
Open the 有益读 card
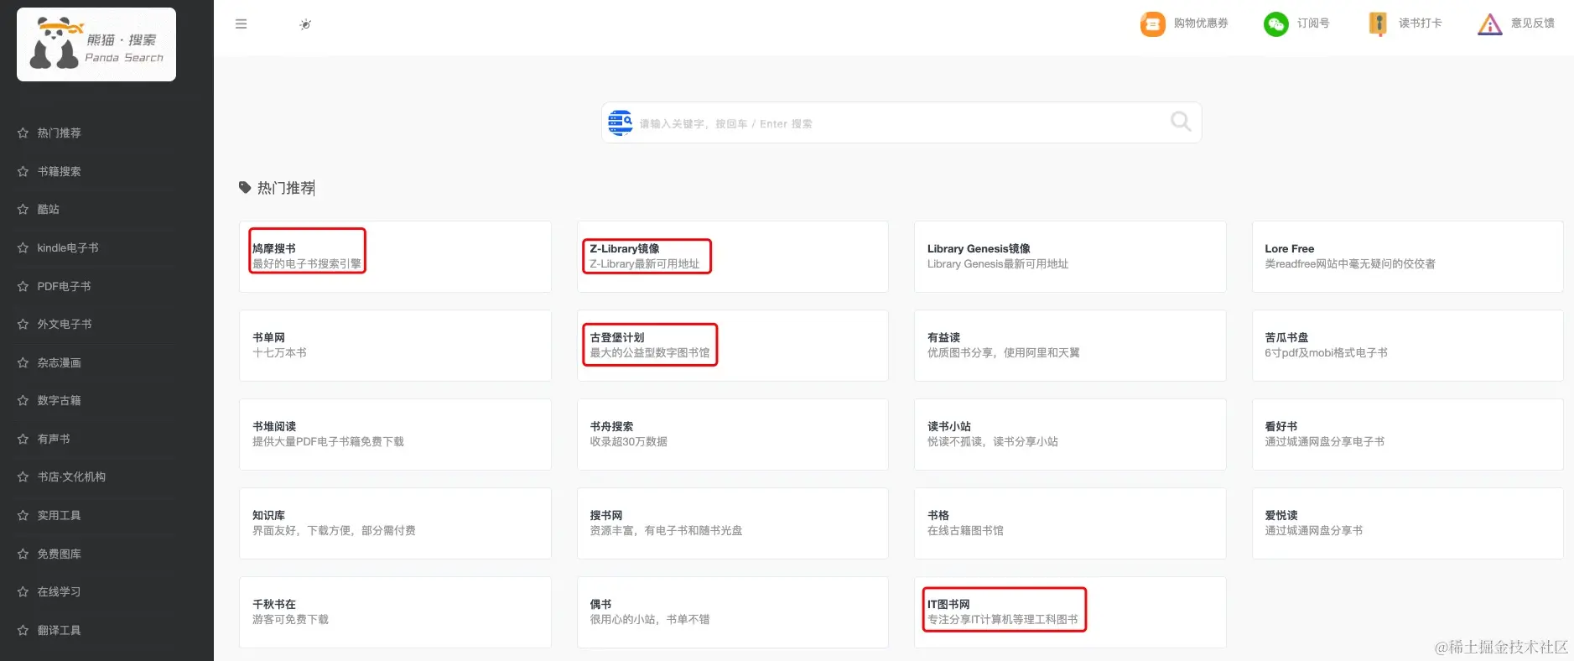1070,346
